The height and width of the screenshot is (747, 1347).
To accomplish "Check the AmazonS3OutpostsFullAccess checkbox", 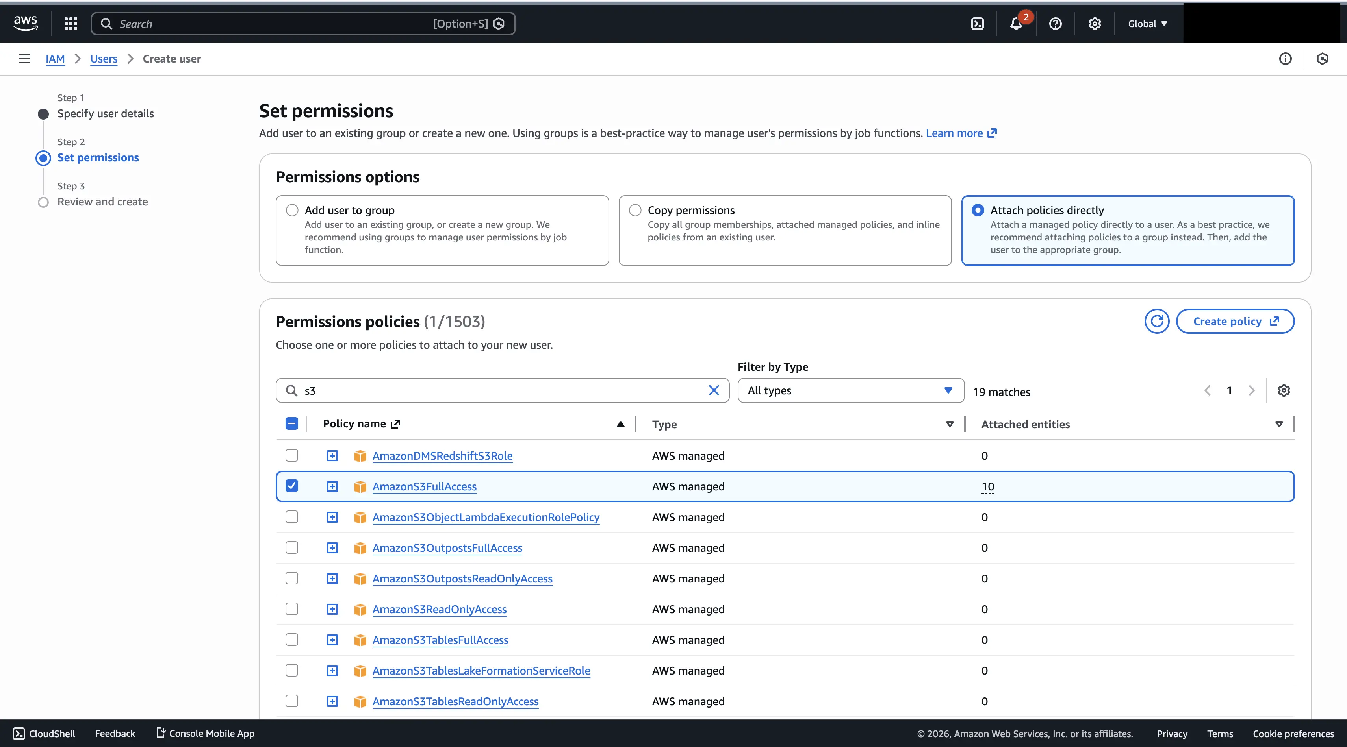I will click(292, 547).
